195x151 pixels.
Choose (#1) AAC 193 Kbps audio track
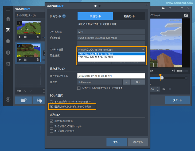pyautogui.click(x=111, y=54)
